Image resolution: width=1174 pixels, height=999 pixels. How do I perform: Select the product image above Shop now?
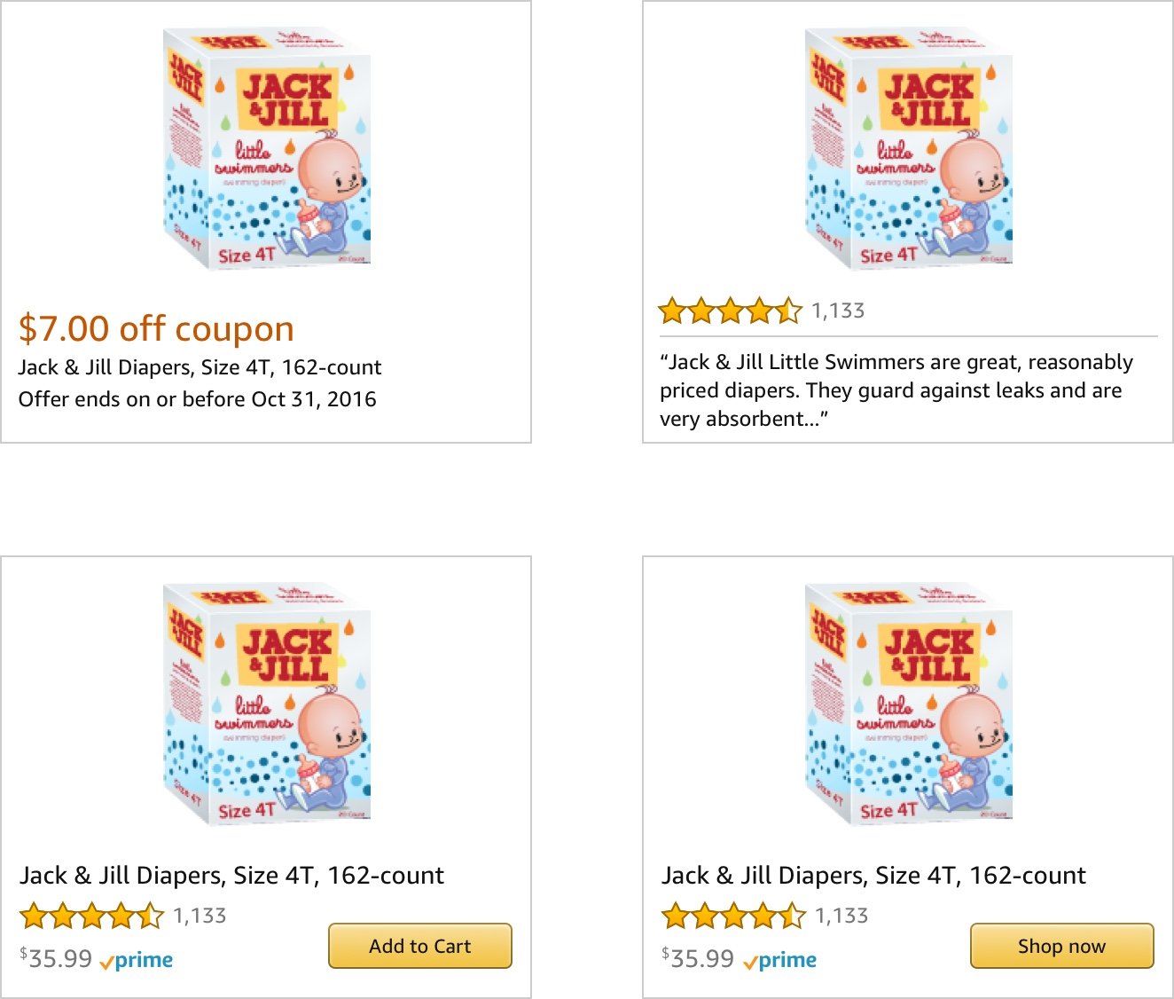coord(909,704)
